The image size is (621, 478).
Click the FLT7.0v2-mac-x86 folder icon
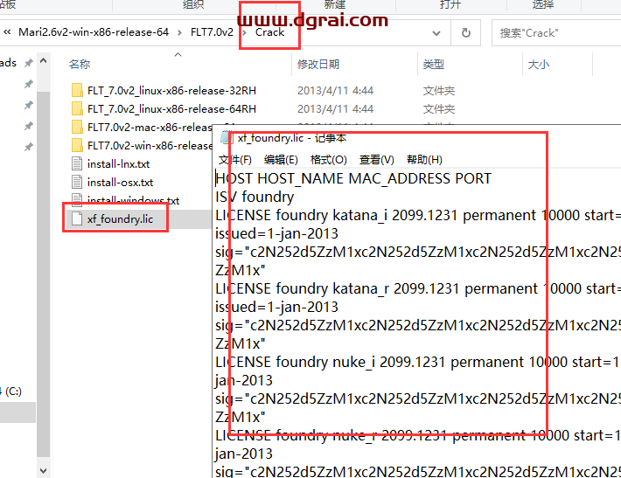77,128
